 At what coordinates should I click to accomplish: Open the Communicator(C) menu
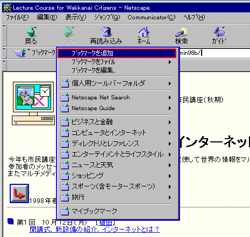coord(152,17)
